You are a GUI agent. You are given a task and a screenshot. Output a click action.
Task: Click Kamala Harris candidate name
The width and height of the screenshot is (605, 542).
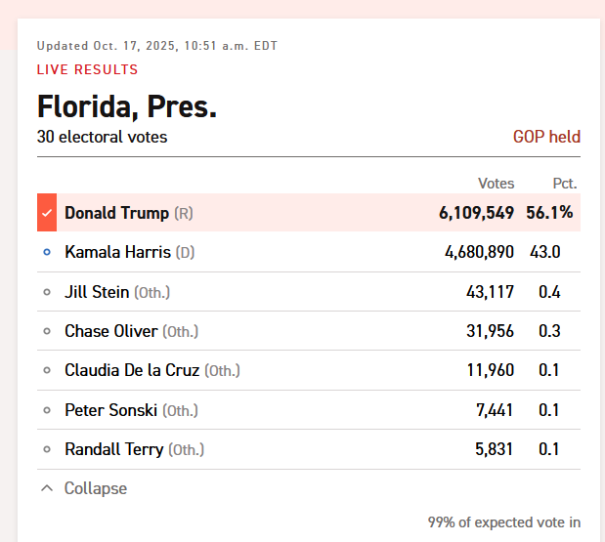pos(117,252)
